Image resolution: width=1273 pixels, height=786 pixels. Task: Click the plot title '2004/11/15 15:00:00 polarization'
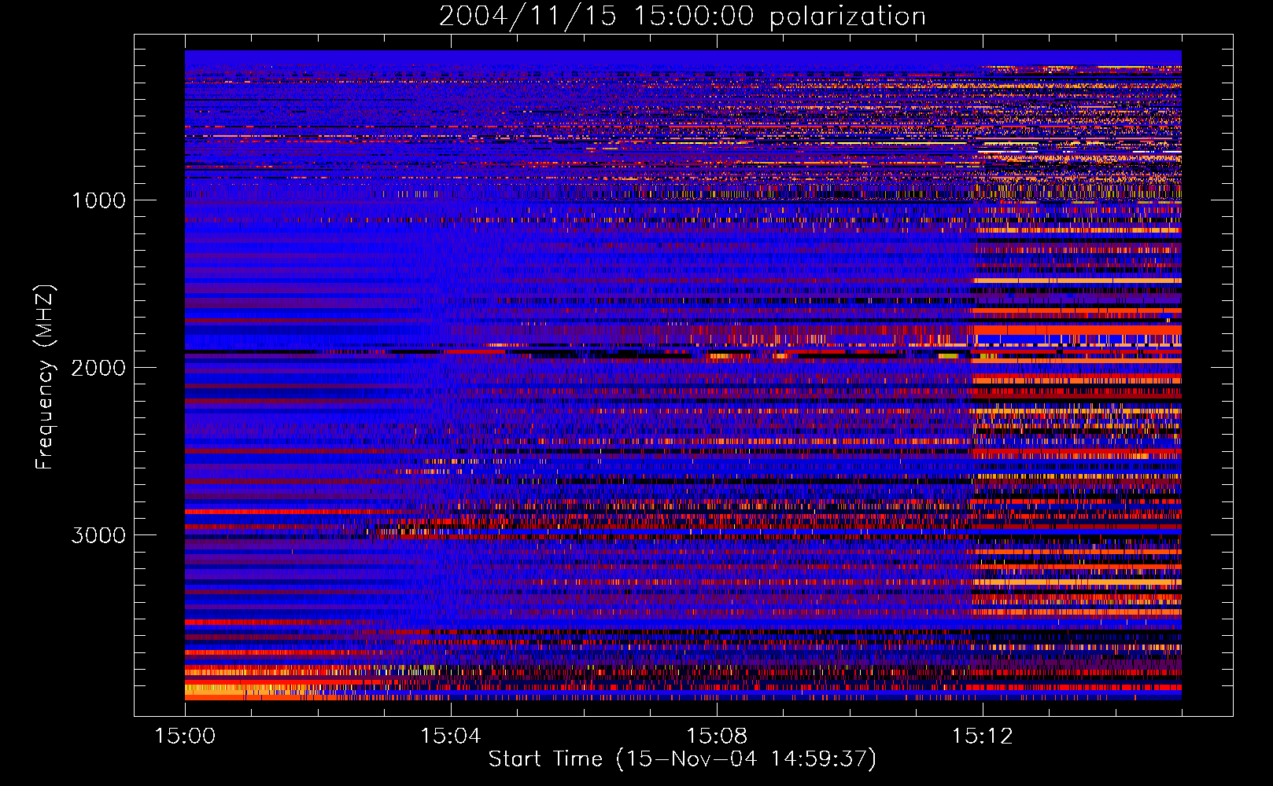(682, 17)
